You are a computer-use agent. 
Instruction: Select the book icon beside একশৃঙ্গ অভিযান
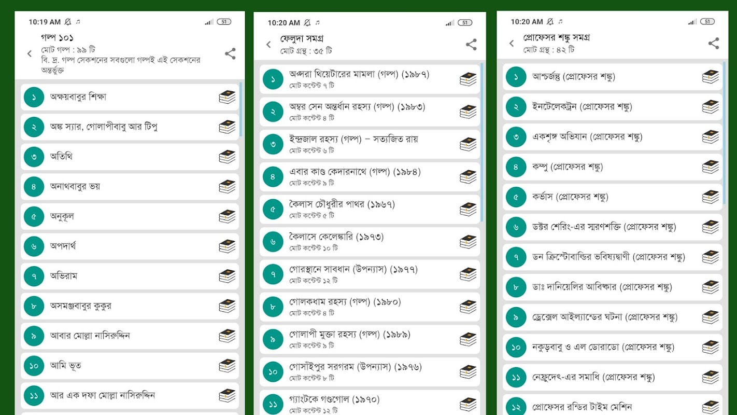coord(711,137)
